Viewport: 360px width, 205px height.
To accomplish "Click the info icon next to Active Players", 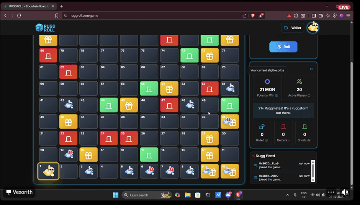I will [x=309, y=96].
